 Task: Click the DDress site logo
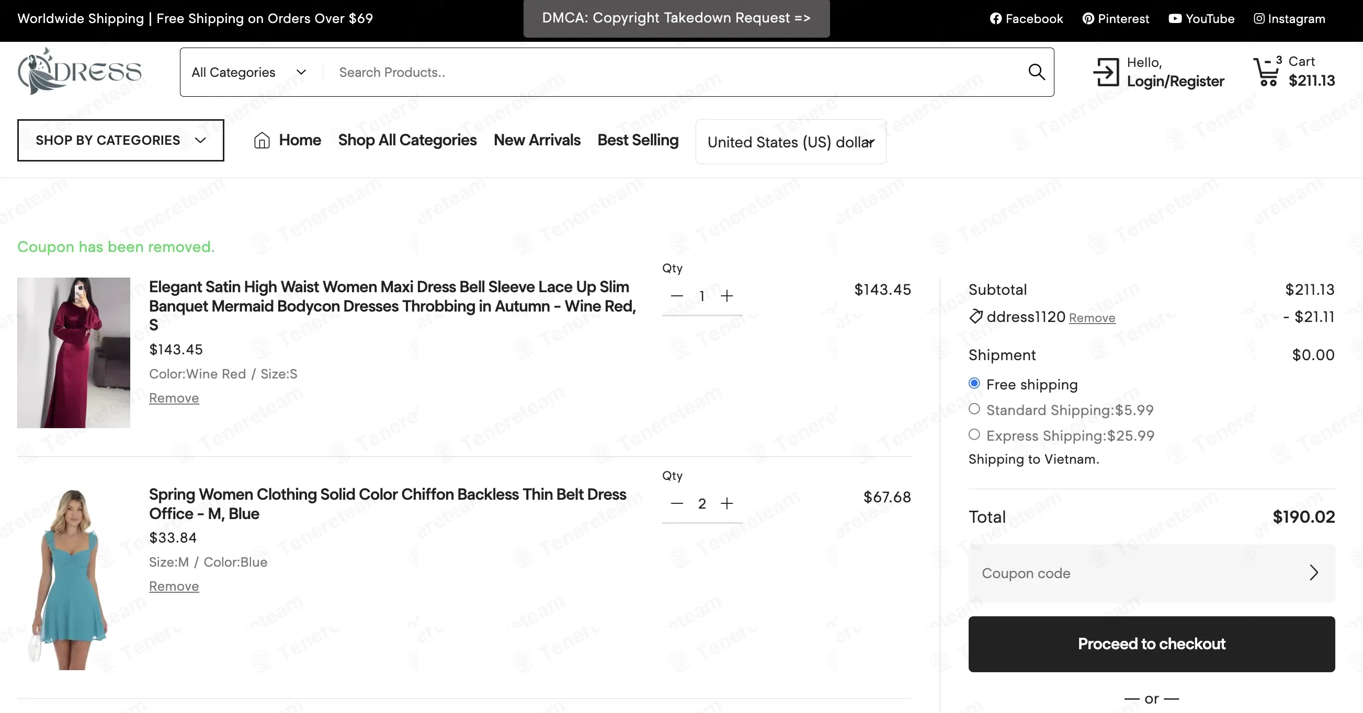point(79,72)
